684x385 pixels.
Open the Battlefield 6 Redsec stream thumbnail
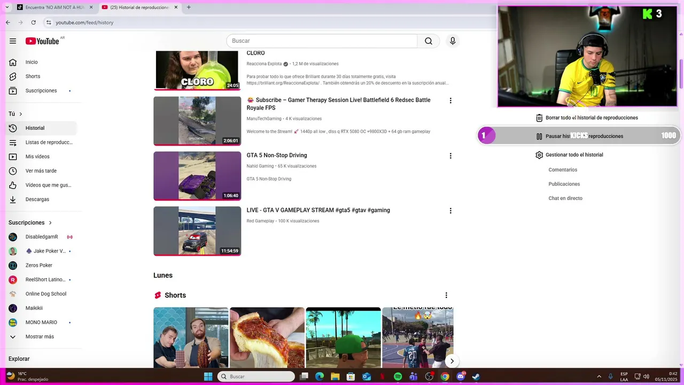point(197,121)
